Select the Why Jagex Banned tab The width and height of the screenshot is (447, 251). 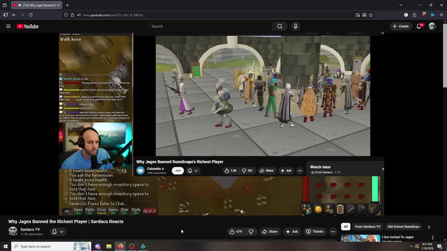pyautogui.click(x=36, y=5)
